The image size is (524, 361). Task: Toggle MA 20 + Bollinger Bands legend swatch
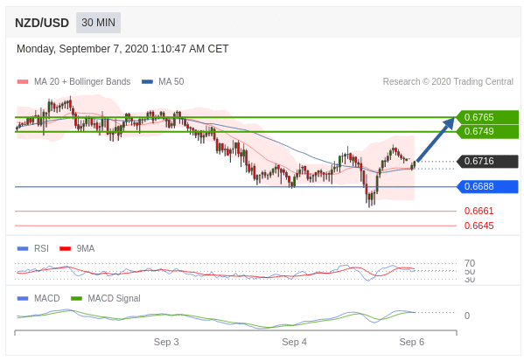23,82
